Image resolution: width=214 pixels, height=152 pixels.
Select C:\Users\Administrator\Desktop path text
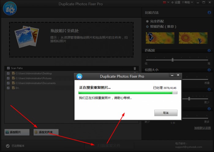click(34, 73)
